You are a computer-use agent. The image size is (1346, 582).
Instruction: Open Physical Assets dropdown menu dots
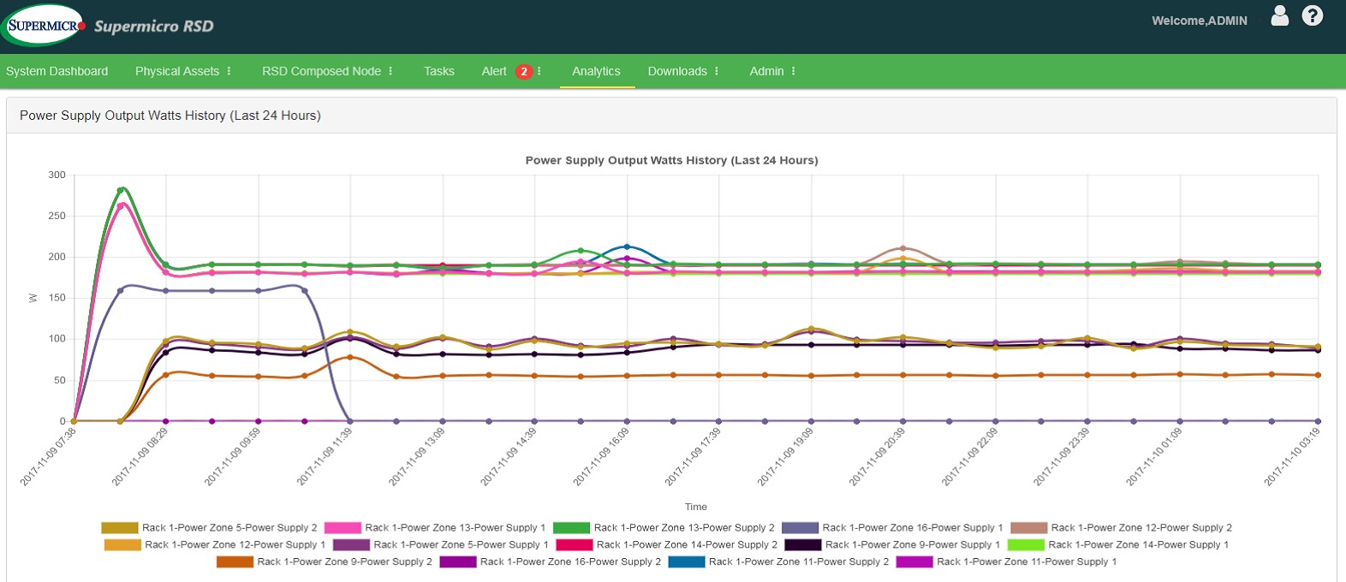(x=229, y=71)
